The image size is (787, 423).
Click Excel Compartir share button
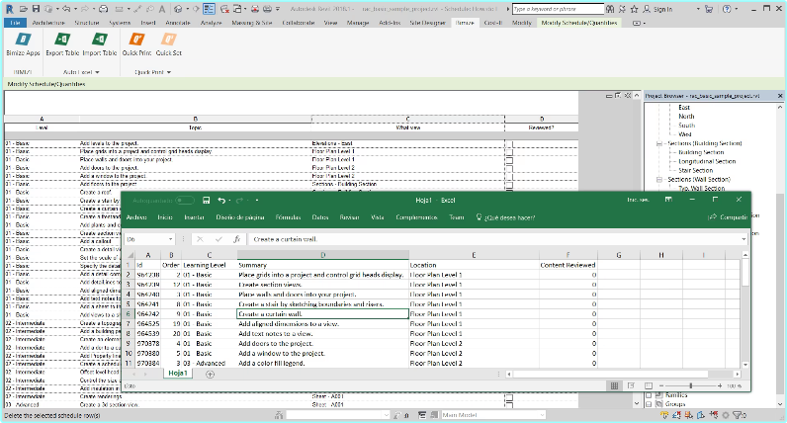(x=729, y=217)
